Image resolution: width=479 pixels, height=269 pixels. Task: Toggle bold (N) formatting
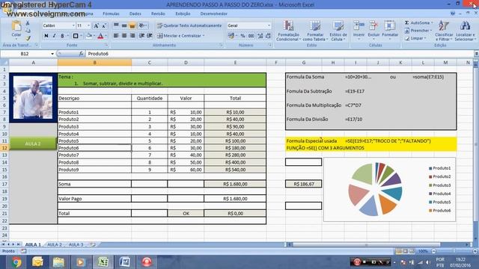click(x=46, y=36)
